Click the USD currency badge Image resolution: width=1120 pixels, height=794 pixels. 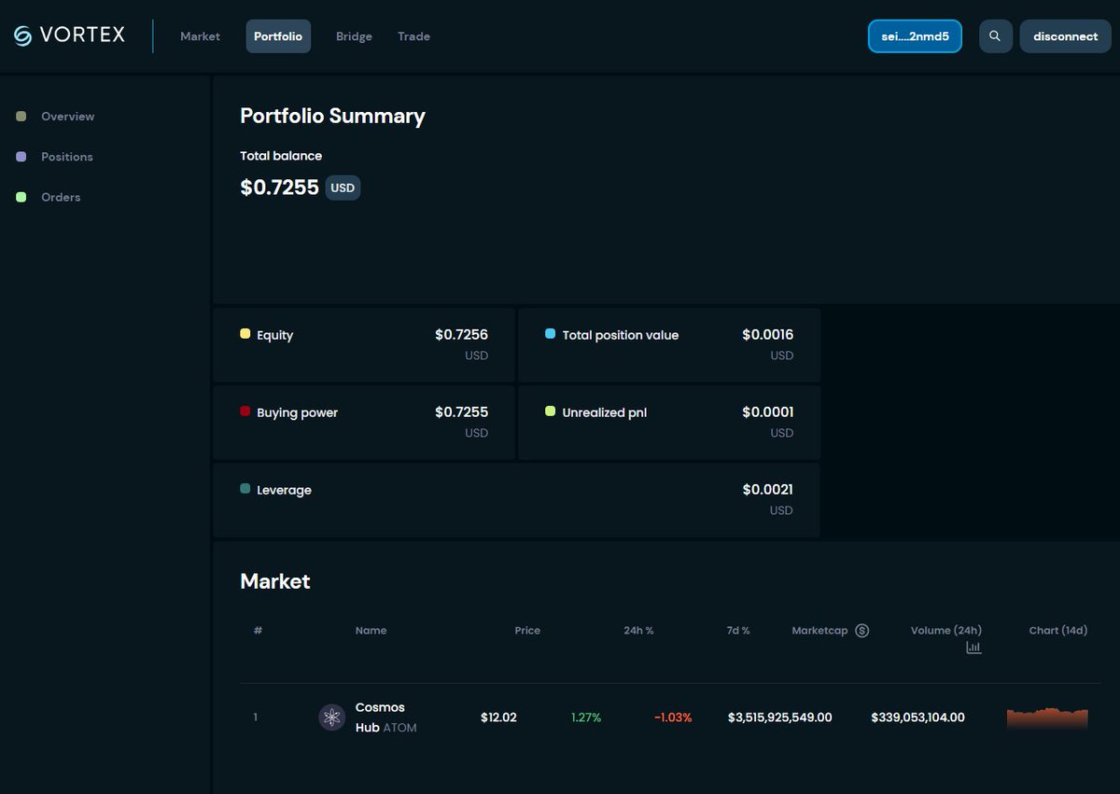tap(343, 188)
